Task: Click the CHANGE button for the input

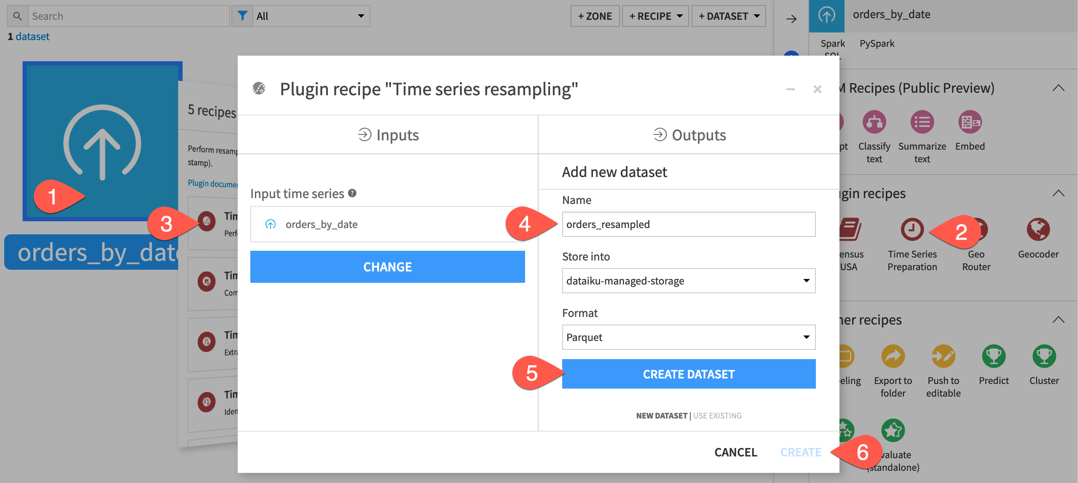Action: point(387,267)
